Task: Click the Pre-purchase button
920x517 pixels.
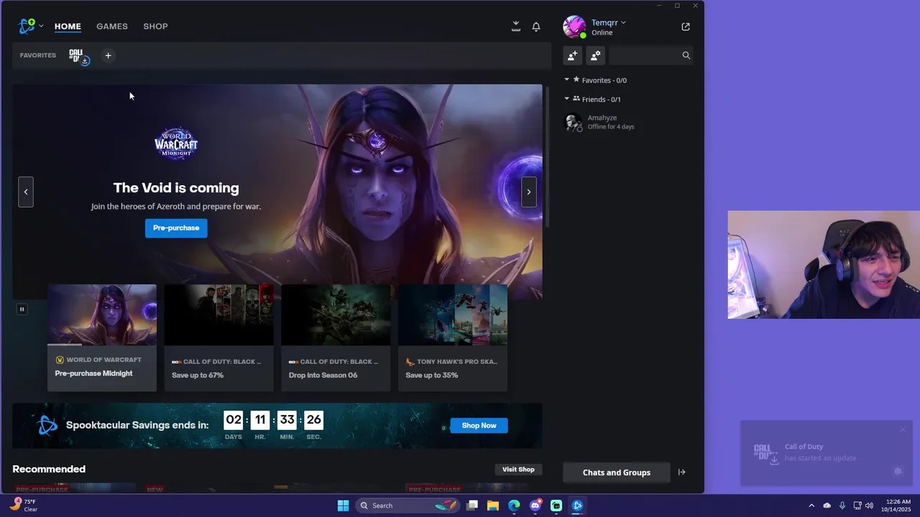Action: [x=176, y=228]
